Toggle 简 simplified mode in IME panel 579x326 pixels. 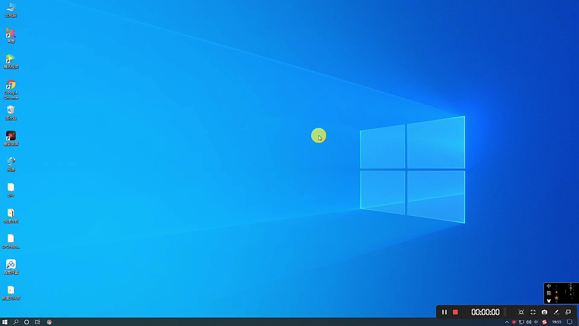coord(549,293)
